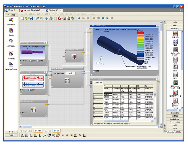Undo the last action in toolbar
The image size is (188, 146).
pos(37,18)
